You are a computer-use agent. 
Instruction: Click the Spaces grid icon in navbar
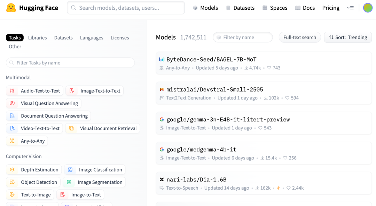point(265,8)
